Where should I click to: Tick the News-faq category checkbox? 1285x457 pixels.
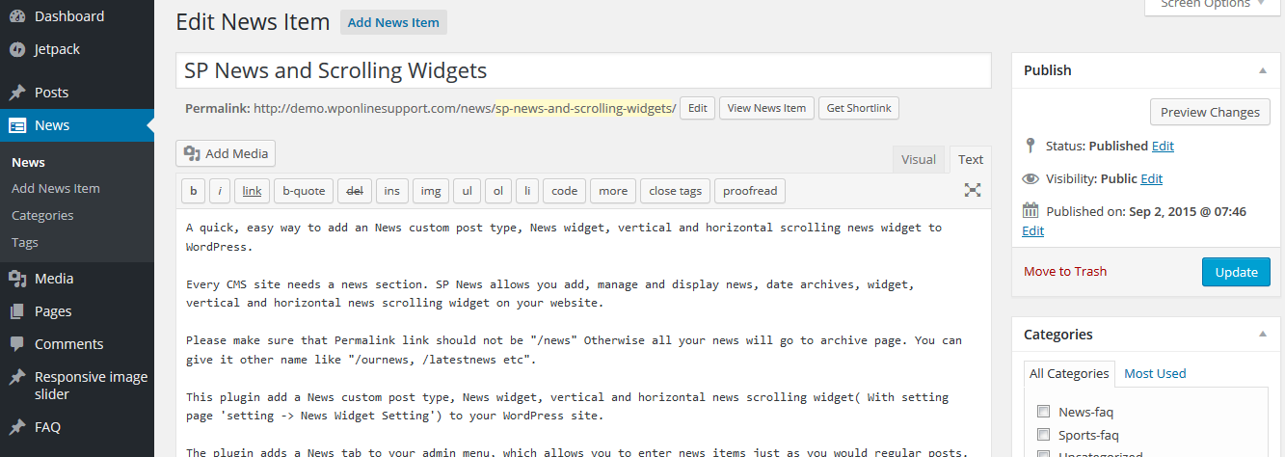tap(1043, 412)
